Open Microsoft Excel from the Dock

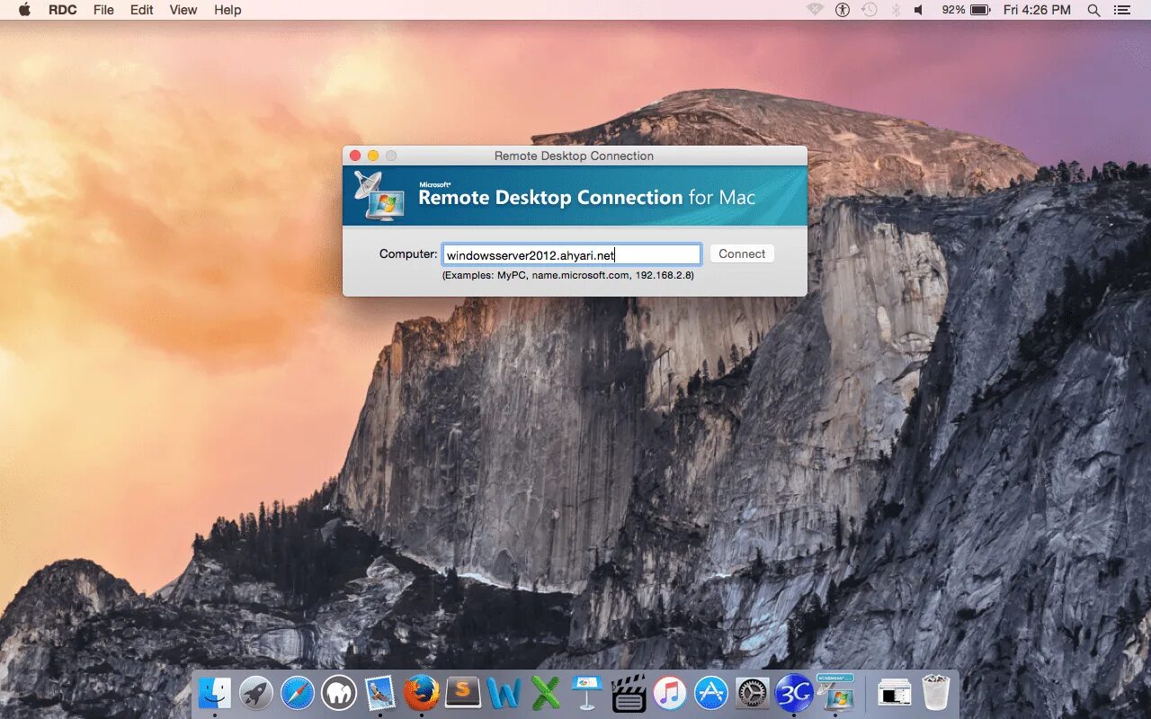[546, 693]
